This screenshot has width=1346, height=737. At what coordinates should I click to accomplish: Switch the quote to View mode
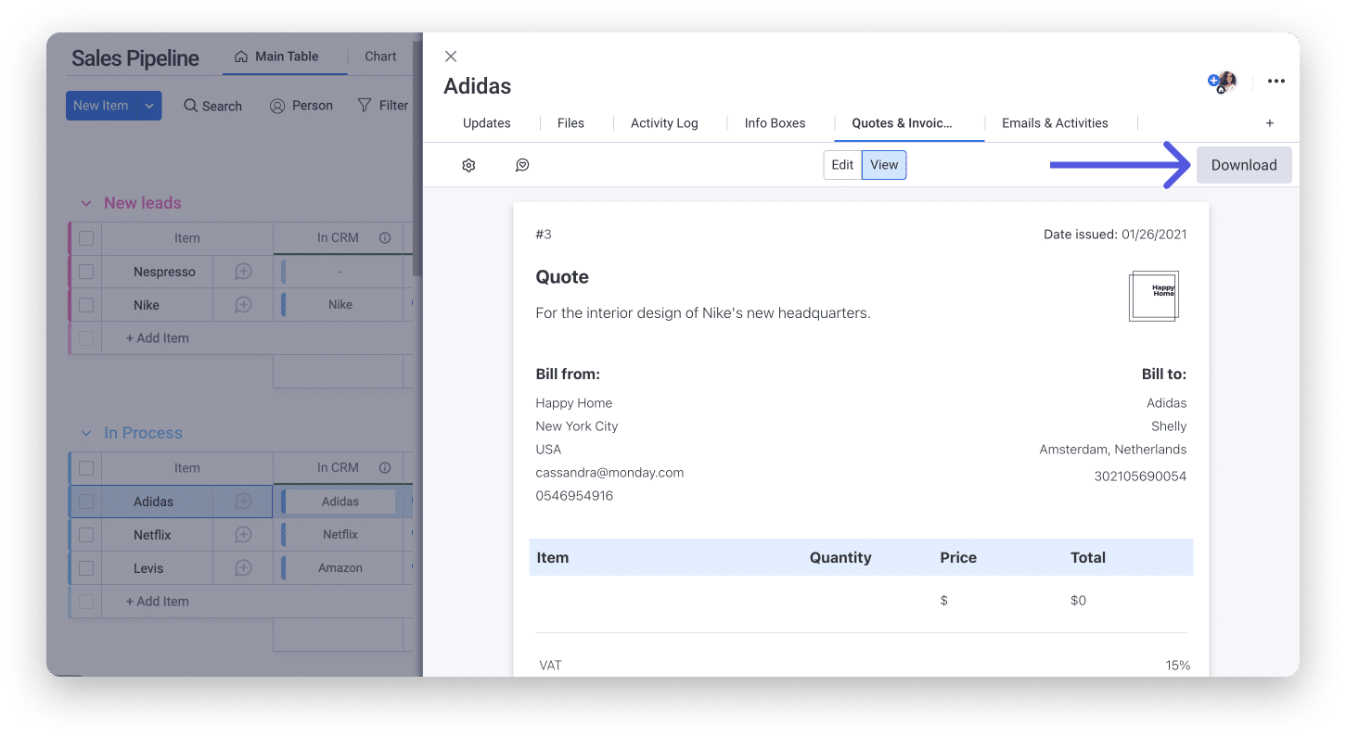884,165
